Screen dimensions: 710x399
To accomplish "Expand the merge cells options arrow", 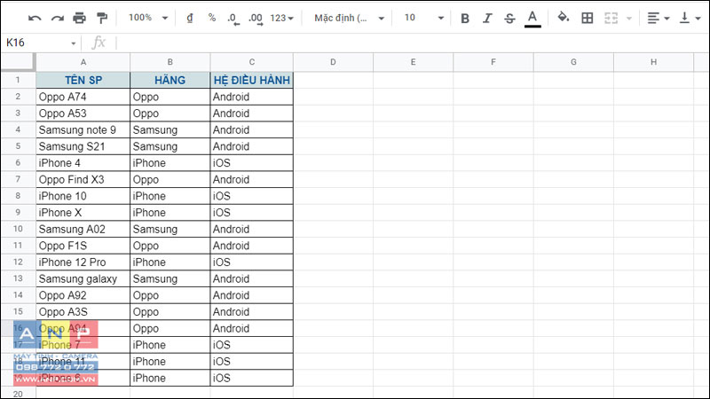I will tap(629, 19).
